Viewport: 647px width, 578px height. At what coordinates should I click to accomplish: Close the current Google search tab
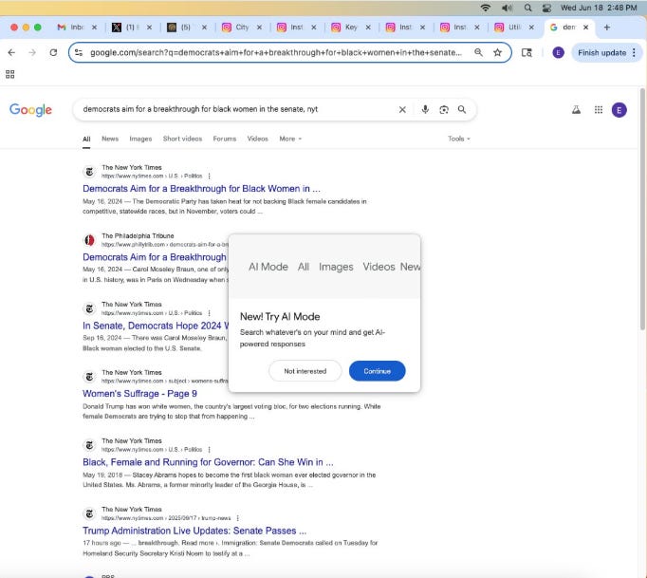coord(585,28)
